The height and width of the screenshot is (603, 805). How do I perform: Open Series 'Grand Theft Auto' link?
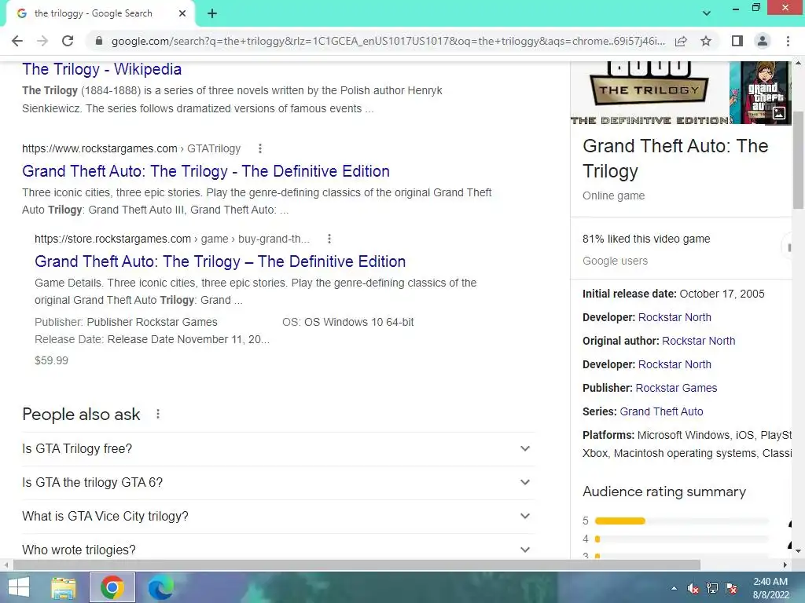click(x=661, y=411)
